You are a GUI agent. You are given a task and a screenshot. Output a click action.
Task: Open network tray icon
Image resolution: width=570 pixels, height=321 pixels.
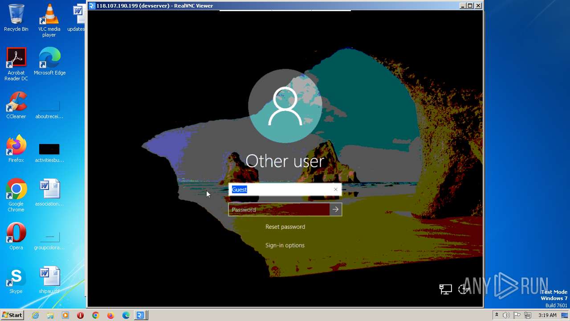[528, 315]
